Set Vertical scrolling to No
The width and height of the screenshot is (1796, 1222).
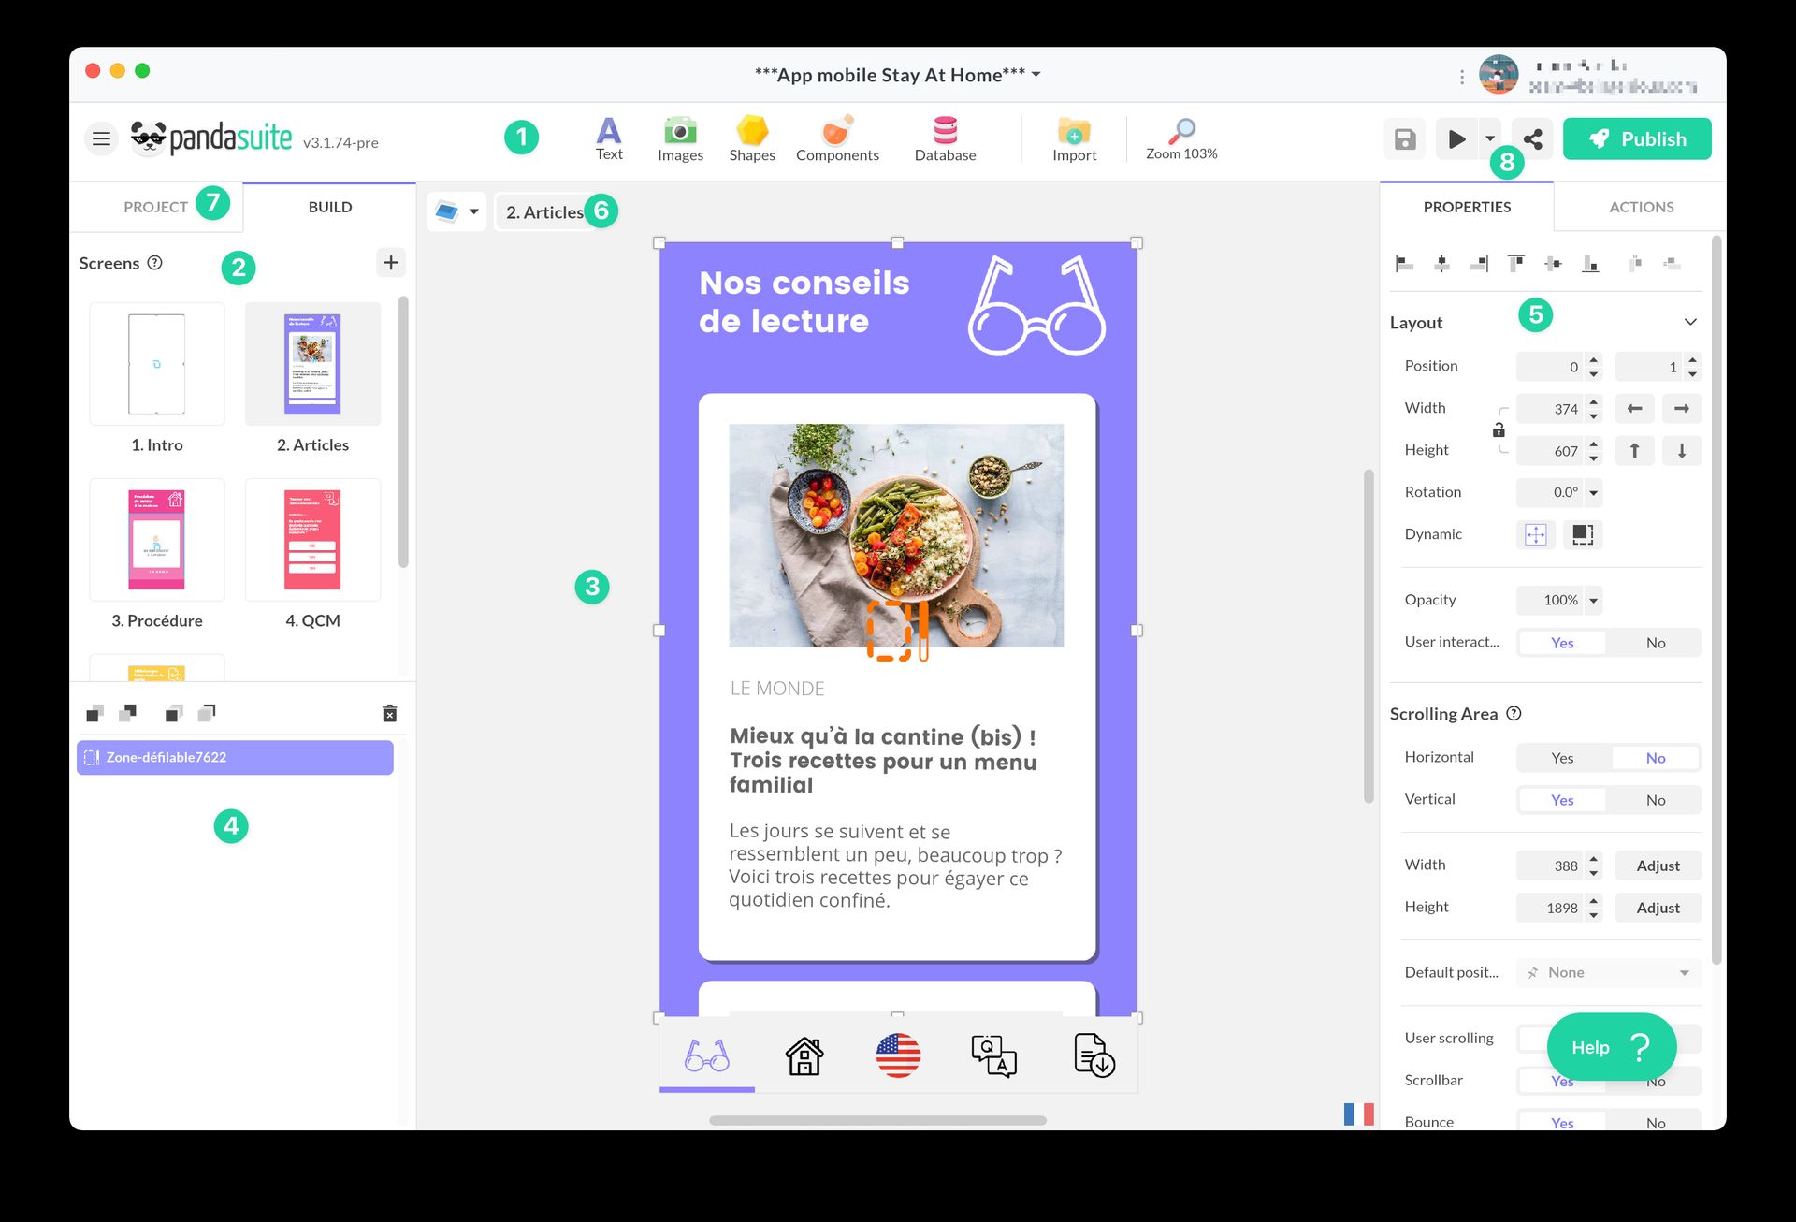[1656, 799]
